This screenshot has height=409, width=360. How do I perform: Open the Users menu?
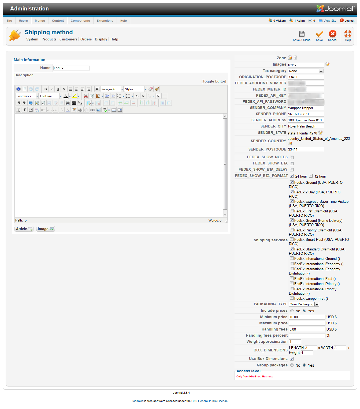[23, 21]
